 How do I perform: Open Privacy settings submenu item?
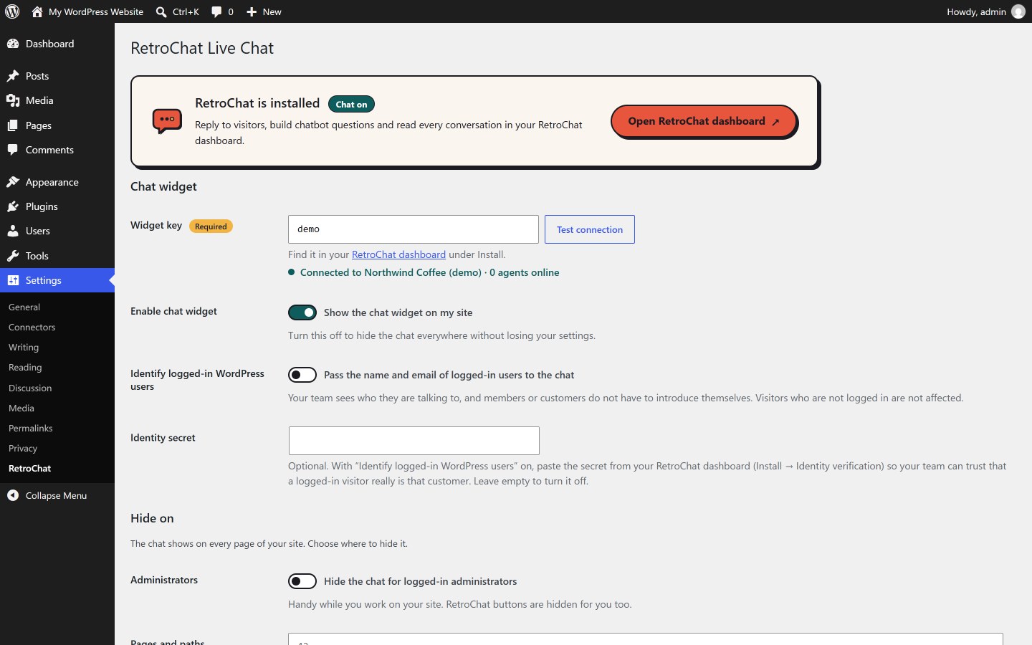pyautogui.click(x=23, y=448)
